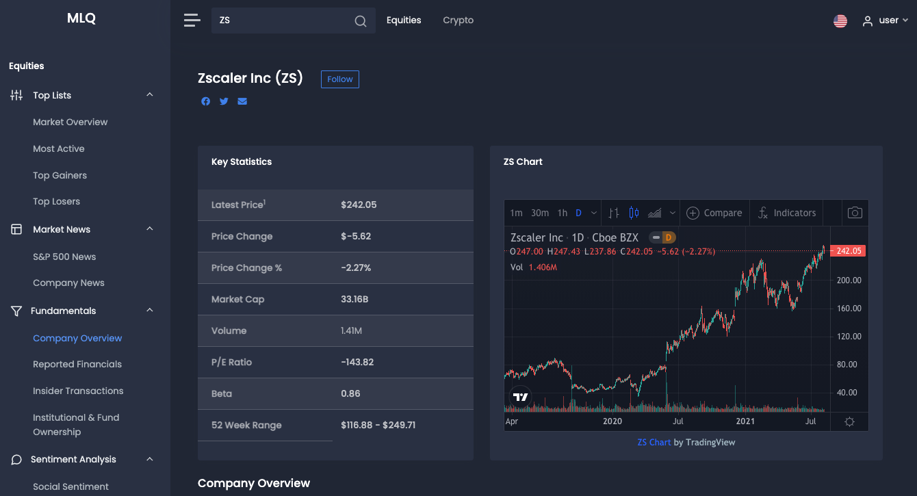Click the 52 Week Range value
917x496 pixels.
click(378, 426)
